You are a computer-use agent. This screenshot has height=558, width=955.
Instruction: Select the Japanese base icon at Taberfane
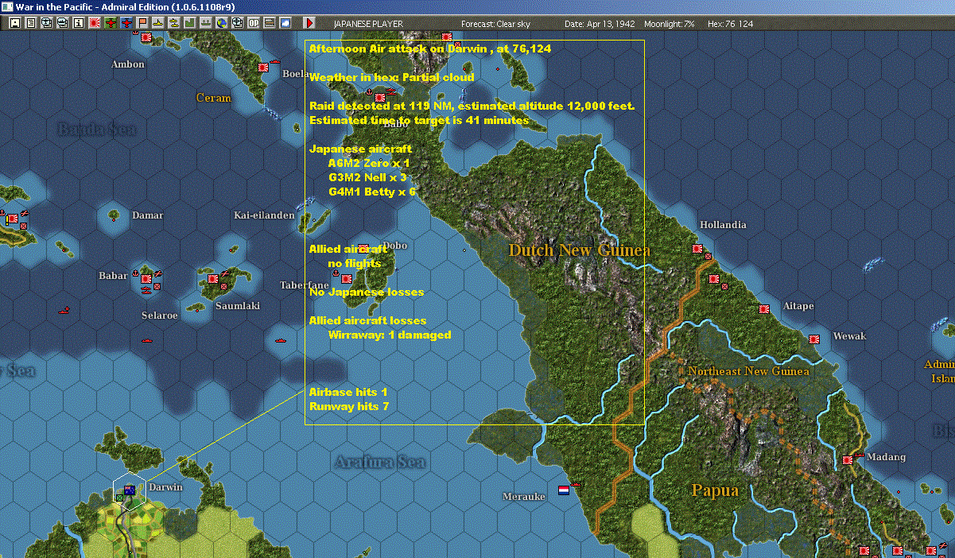point(347,278)
